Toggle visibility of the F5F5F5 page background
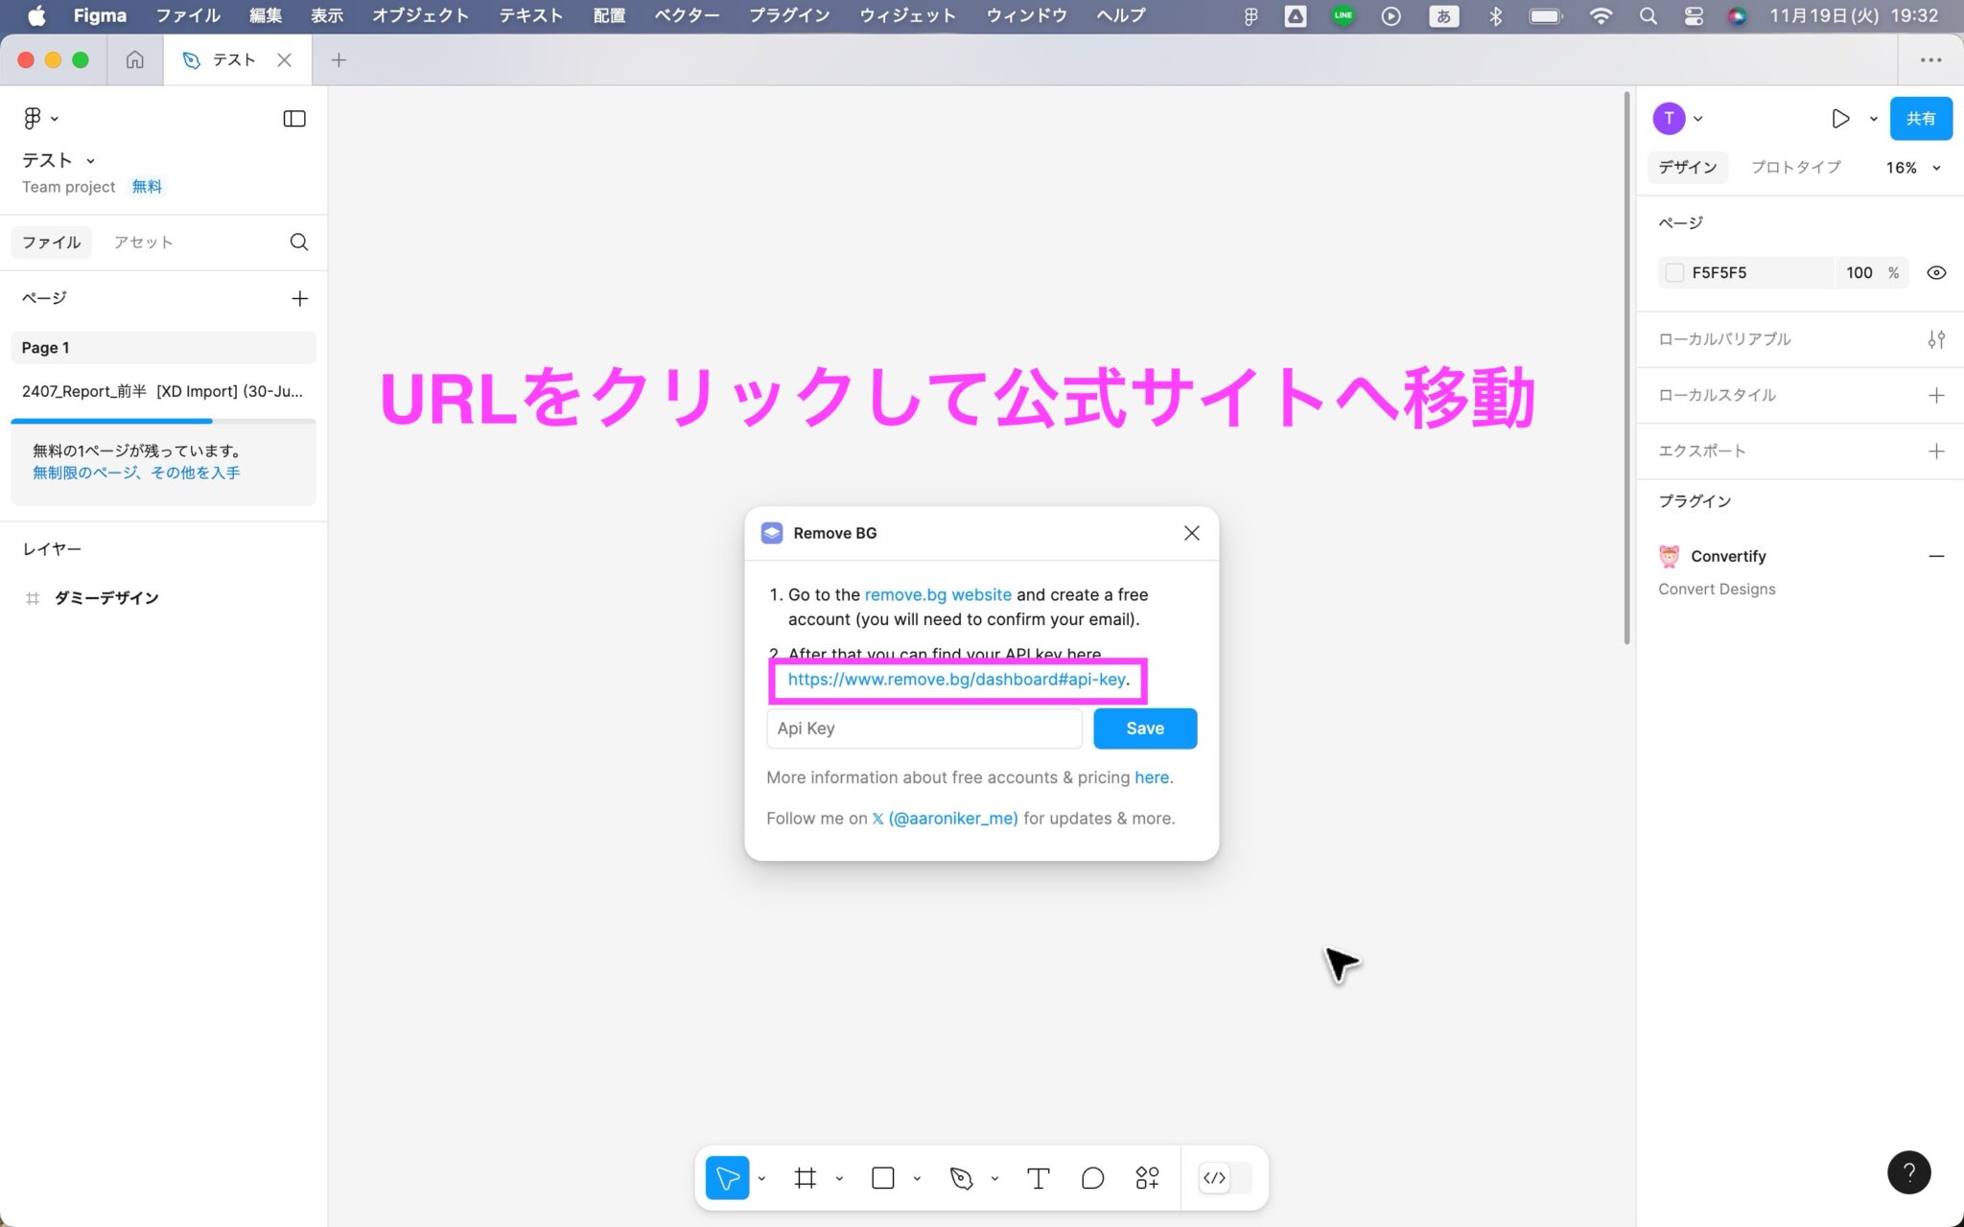The height and width of the screenshot is (1227, 1964). pos(1936,272)
